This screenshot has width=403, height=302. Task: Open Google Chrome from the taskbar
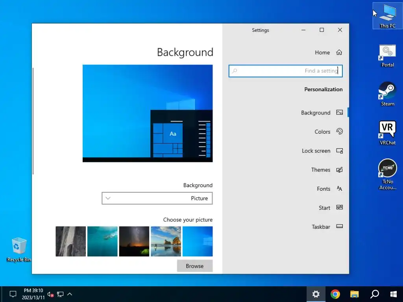(335, 294)
